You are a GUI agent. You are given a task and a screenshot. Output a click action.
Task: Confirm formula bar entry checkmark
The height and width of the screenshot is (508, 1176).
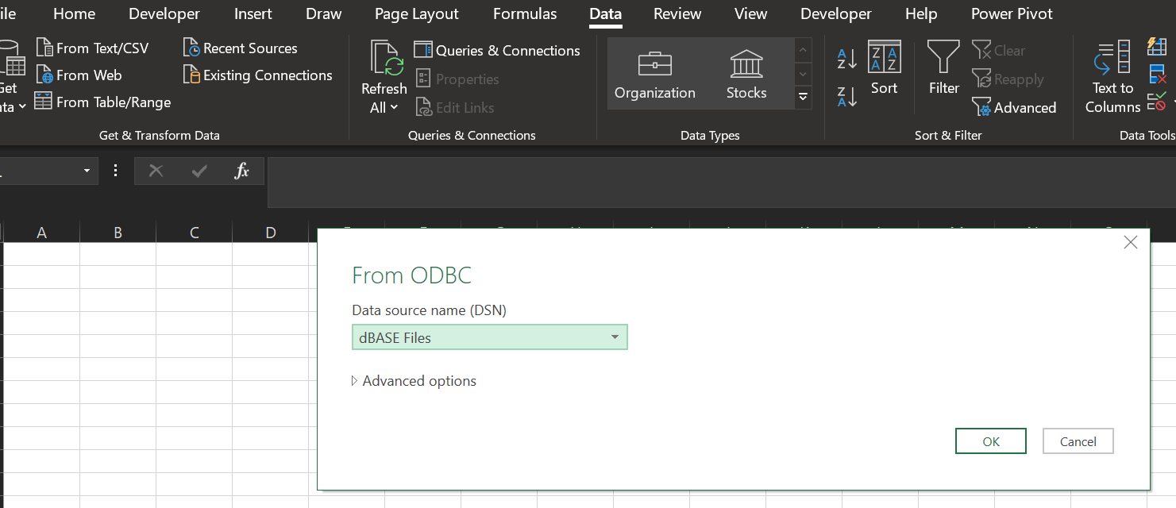[199, 171]
